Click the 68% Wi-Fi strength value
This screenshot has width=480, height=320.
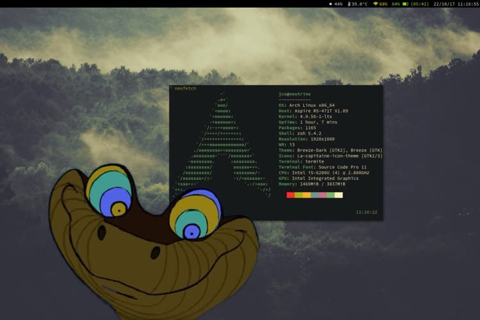pyautogui.click(x=383, y=4)
